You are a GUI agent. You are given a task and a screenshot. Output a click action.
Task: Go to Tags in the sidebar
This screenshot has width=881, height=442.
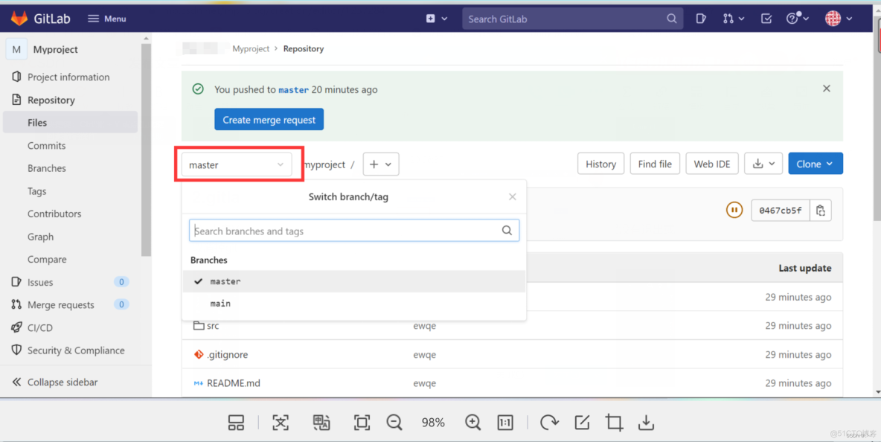pos(37,191)
